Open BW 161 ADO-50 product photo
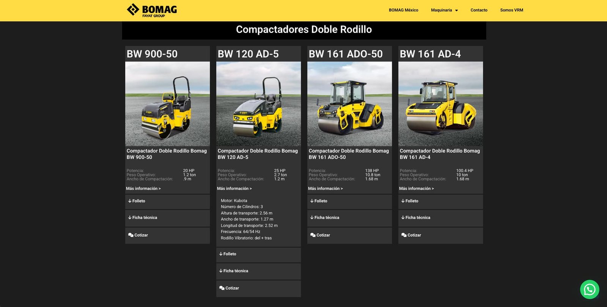The width and height of the screenshot is (607, 307). (x=349, y=104)
